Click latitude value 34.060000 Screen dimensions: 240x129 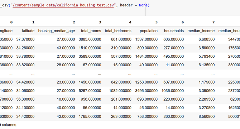click(25, 91)
